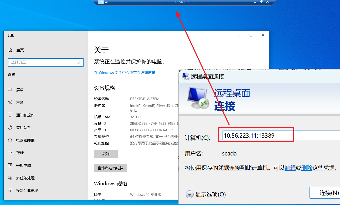Open 通知和操作 settings page
Image resolution: width=340 pixels, height=205 pixels.
(25, 115)
